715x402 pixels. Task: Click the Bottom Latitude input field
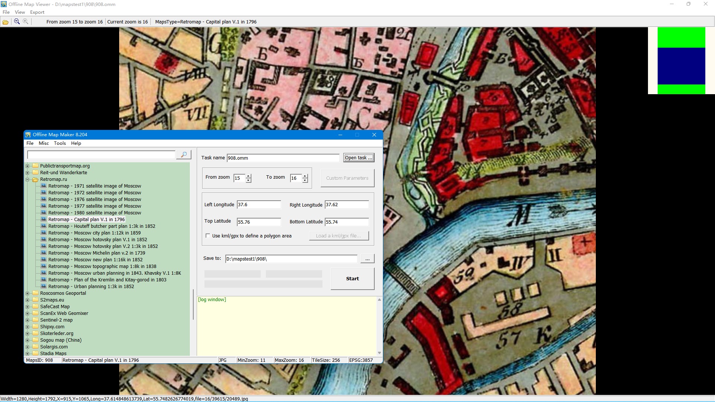[x=347, y=222]
